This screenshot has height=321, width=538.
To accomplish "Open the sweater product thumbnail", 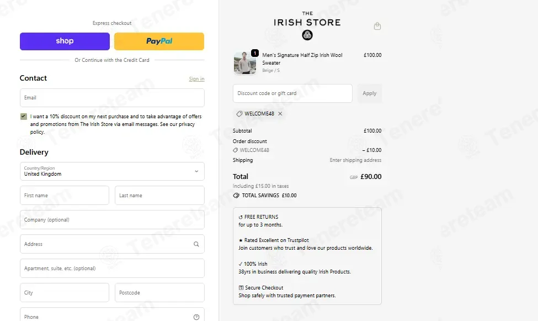I will coord(245,63).
